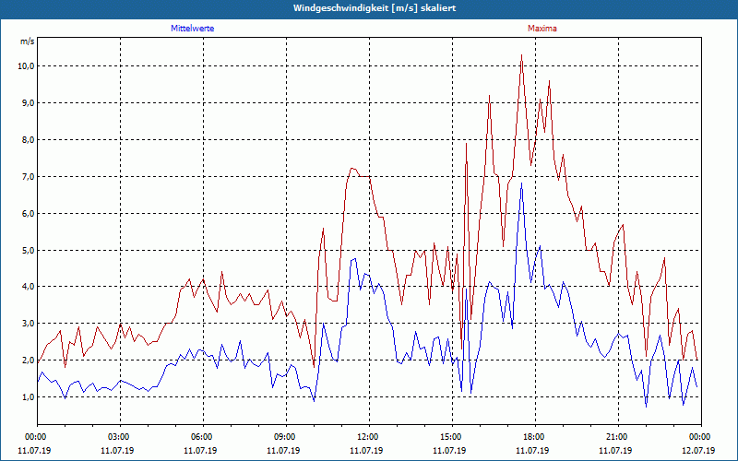
Task: Click the 12:00 time axis label
Action: (366, 437)
